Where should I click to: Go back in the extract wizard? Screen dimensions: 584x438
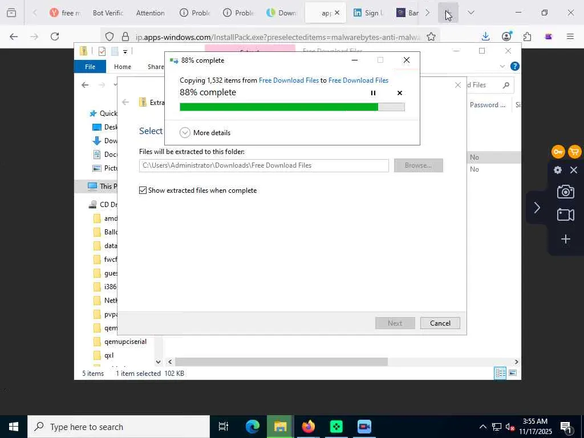[x=125, y=102]
